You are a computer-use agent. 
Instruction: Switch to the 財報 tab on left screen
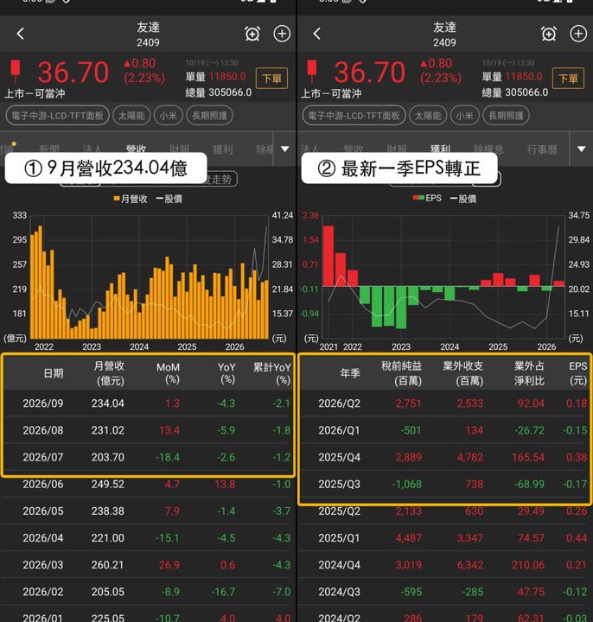pyautogui.click(x=180, y=149)
